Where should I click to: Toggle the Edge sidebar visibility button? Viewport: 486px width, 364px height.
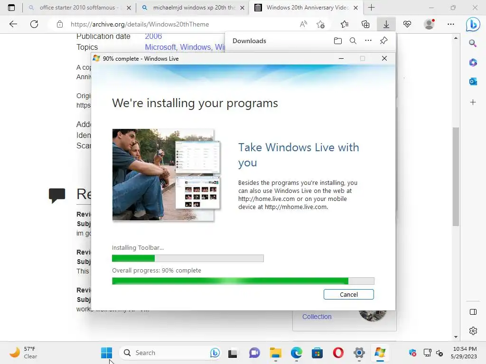point(473,312)
